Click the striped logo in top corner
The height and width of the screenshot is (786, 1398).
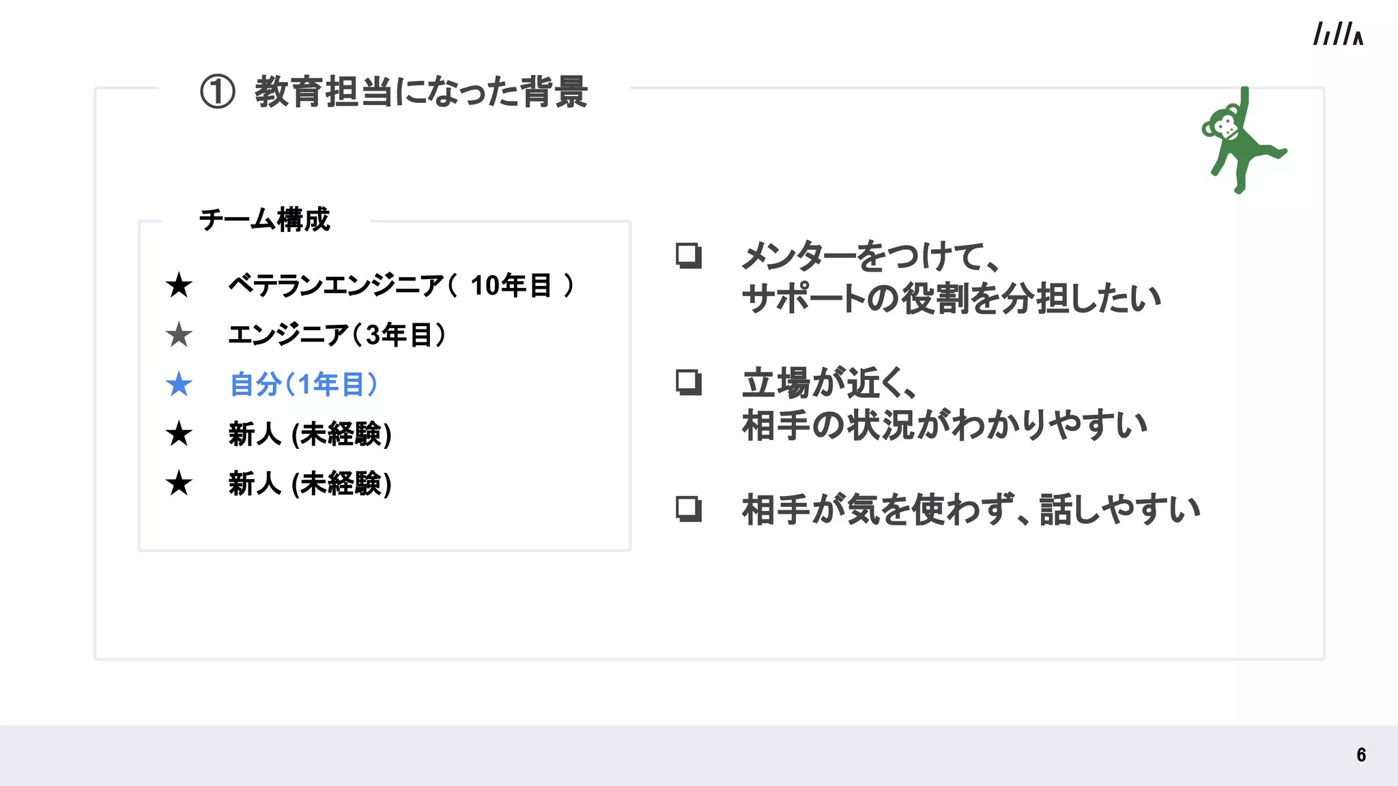click(1338, 34)
